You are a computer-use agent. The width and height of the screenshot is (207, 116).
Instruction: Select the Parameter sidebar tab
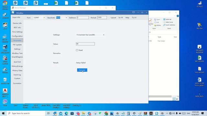(x=17, y=40)
